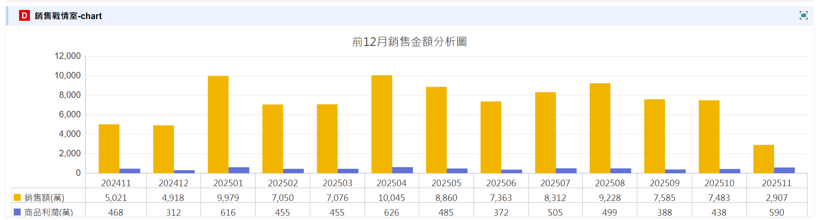
Task: Click the 銷售戰情室-chart panel title
Action: pyautogui.click(x=68, y=16)
